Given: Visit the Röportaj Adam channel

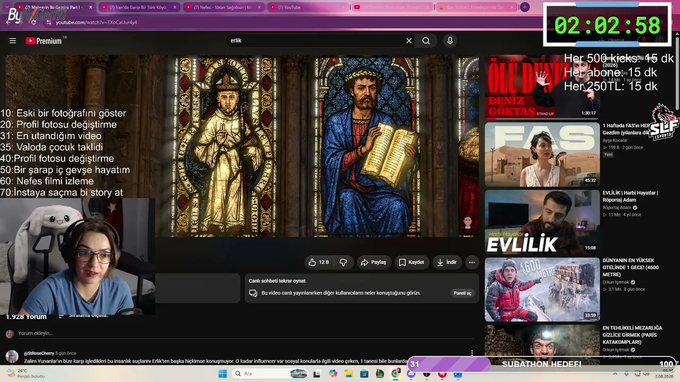Looking at the screenshot, I should click(617, 207).
